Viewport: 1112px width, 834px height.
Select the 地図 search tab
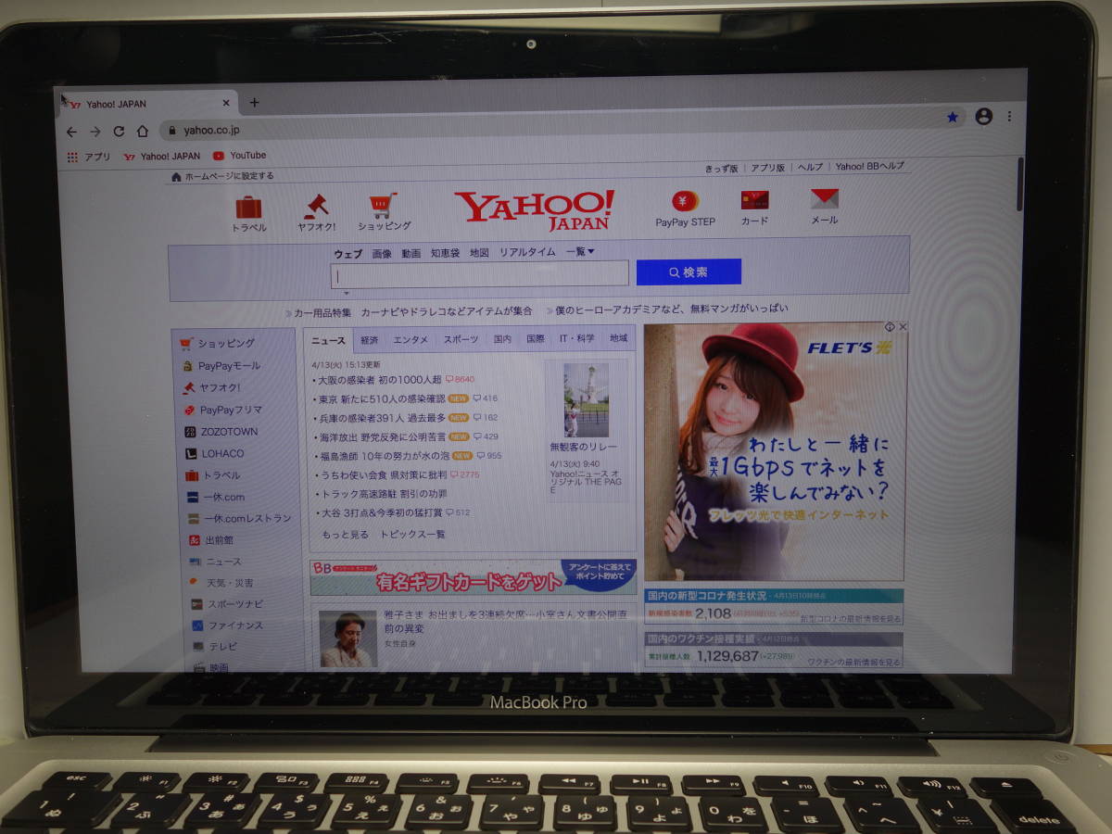click(x=479, y=252)
